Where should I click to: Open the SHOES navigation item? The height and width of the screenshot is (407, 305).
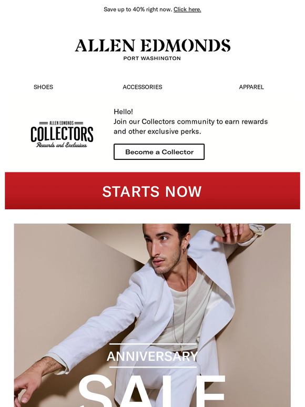(x=43, y=87)
